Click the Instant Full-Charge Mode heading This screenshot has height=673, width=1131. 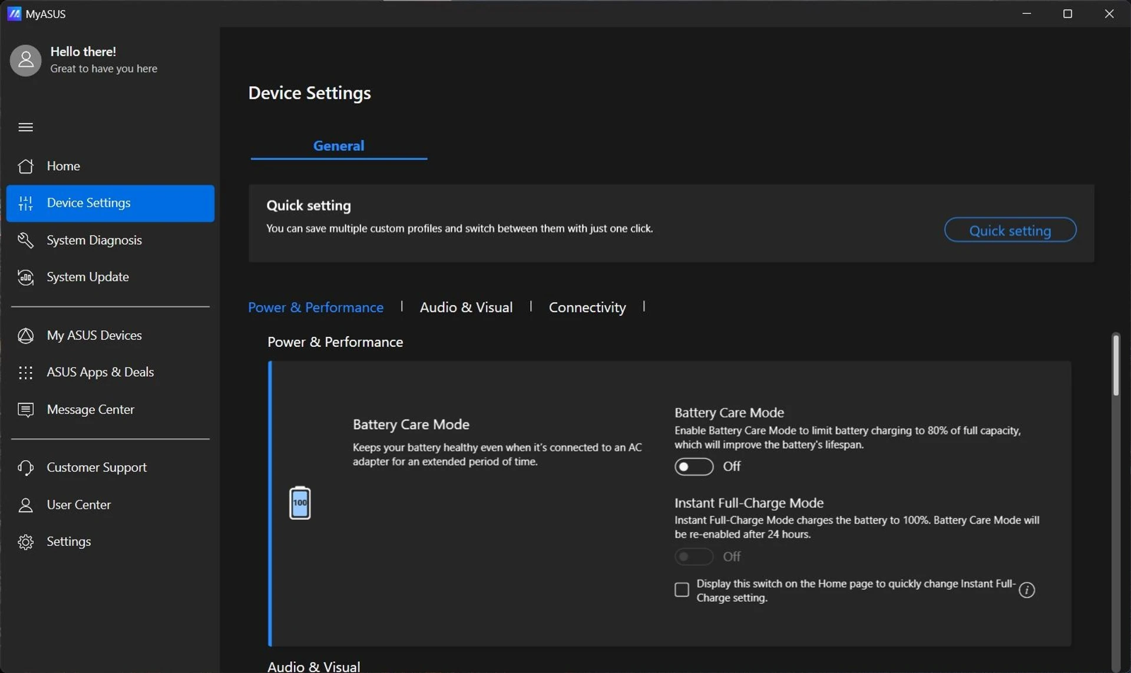(x=749, y=503)
